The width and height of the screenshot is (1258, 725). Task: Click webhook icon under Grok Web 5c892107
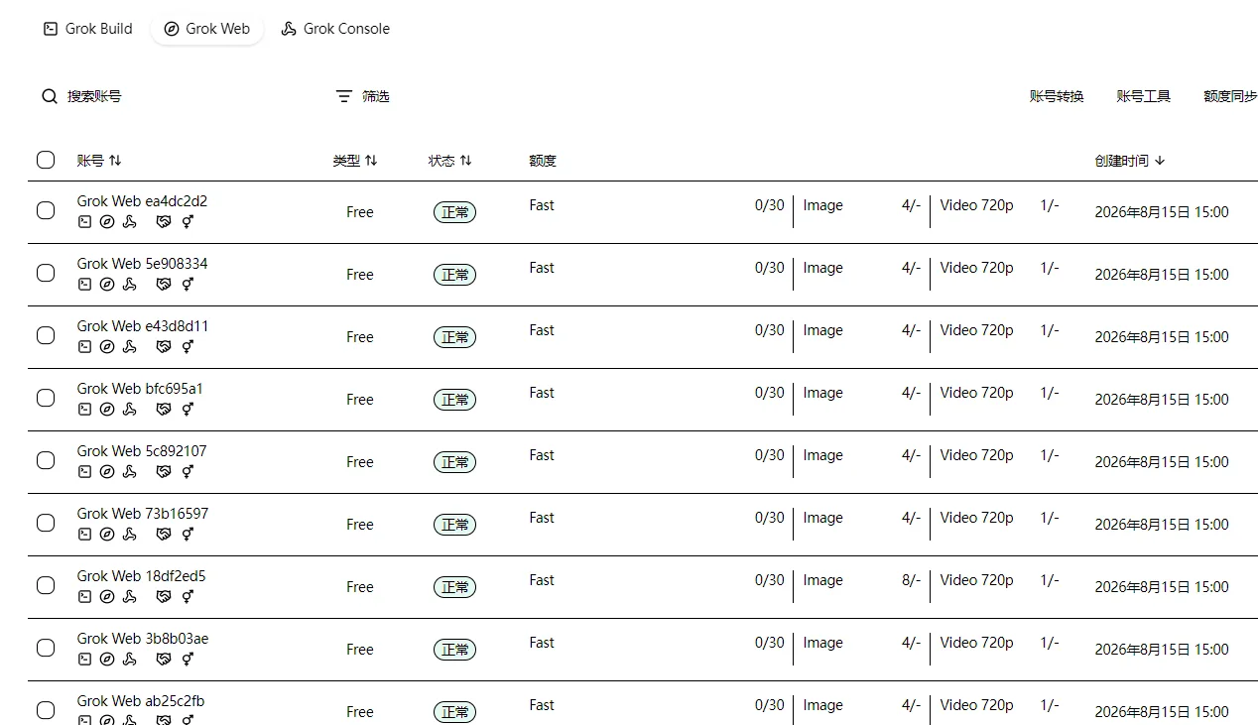129,472
